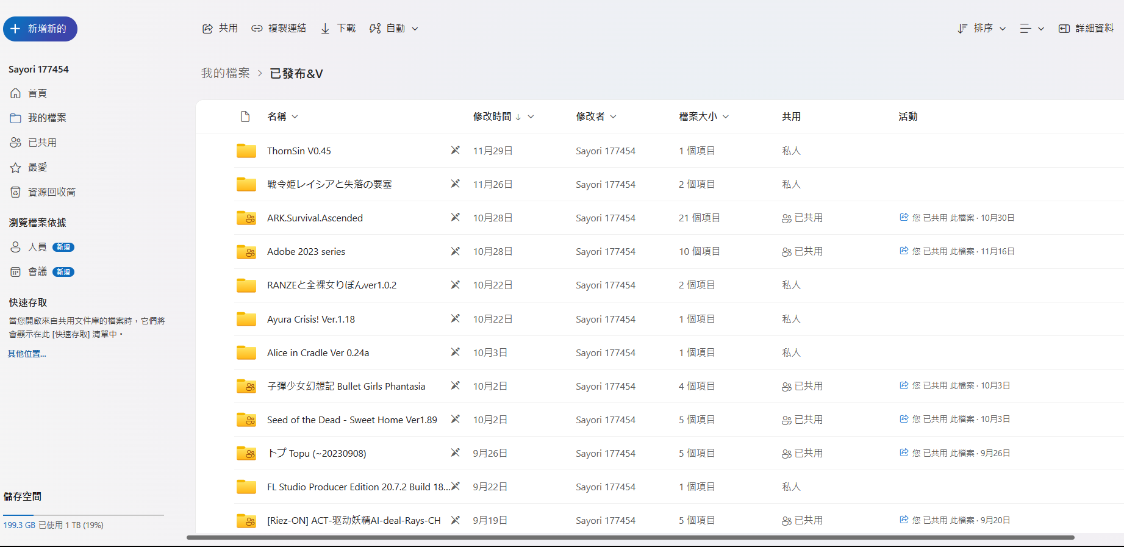The height and width of the screenshot is (547, 1124).
Task: Click the other locations link
Action: click(27, 354)
